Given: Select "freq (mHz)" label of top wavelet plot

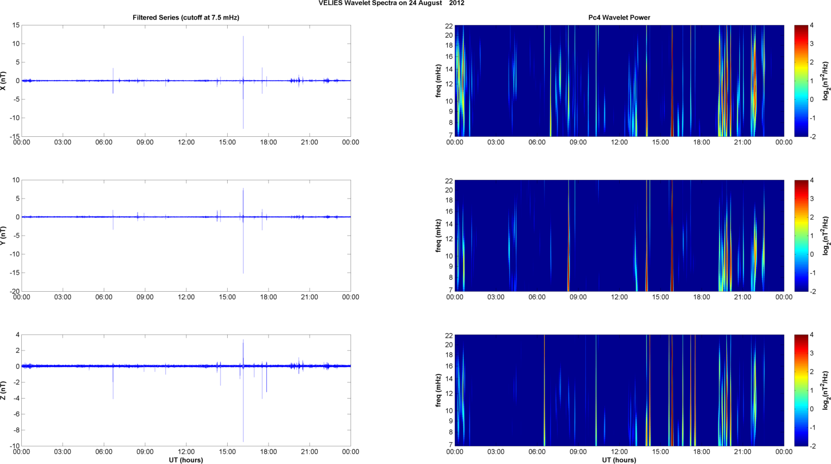Looking at the screenshot, I should click(438, 81).
